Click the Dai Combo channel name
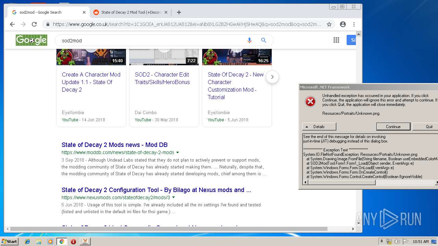438x246 pixels. pos(146,112)
